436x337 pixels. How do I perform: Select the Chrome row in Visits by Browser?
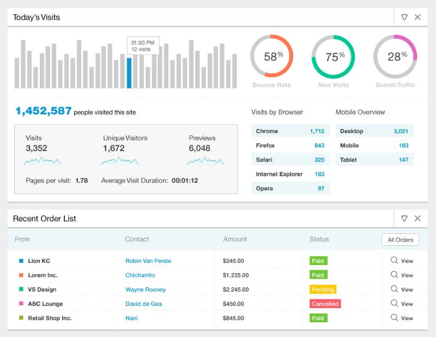290,131
